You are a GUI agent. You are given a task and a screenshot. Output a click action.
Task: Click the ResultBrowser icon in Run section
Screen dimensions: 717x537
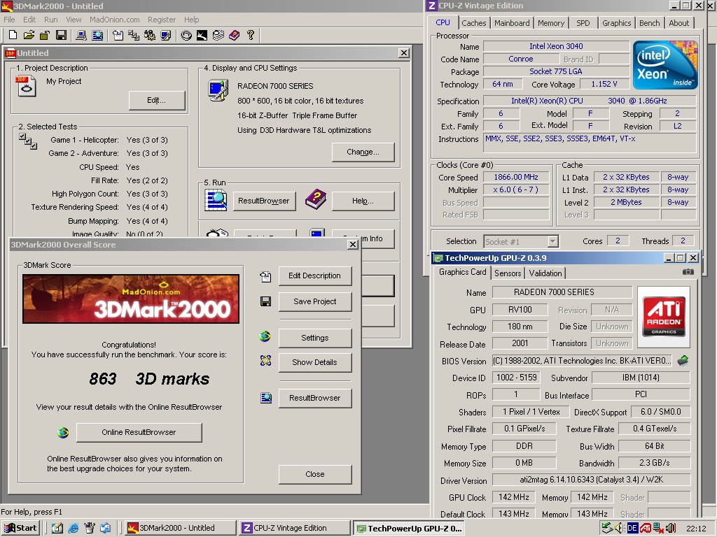216,201
